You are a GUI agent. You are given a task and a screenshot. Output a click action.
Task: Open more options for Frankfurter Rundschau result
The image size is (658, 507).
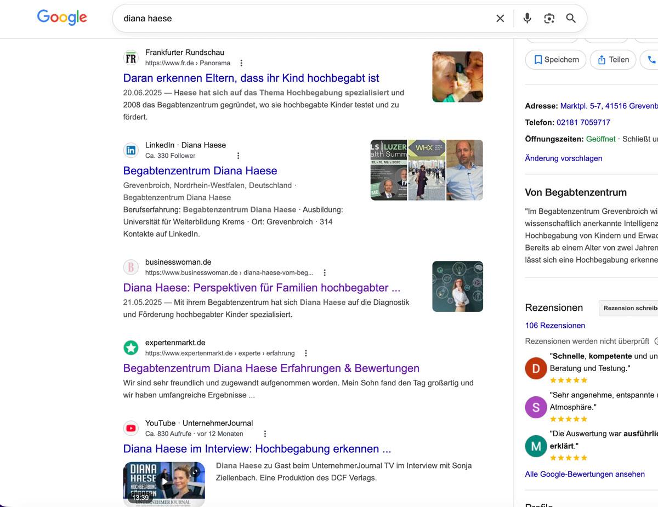(x=241, y=63)
